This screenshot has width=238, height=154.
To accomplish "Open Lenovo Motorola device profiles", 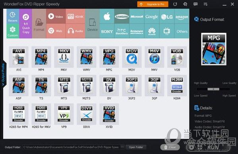I will [137, 31].
